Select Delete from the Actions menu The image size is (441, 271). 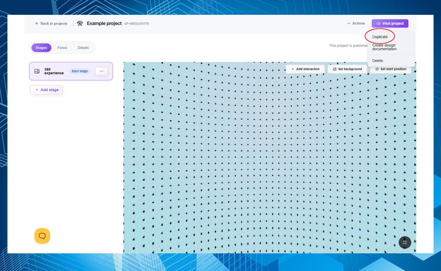pyautogui.click(x=377, y=61)
